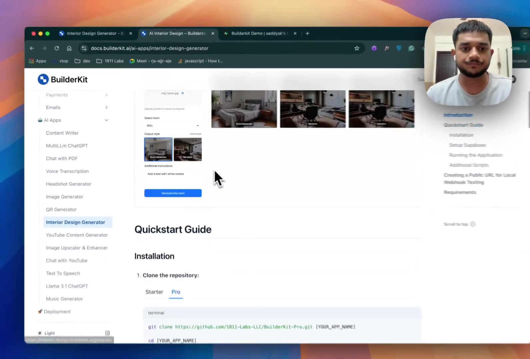
Task: Jump to Requirements in table of contents
Action: point(460,192)
